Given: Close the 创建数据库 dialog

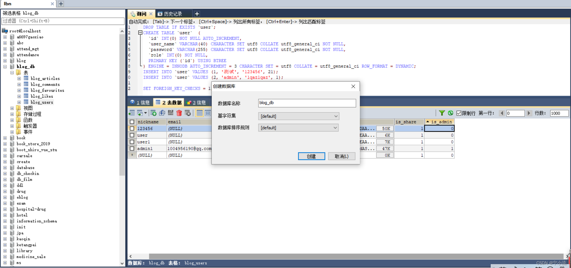Looking at the screenshot, I should click(353, 86).
